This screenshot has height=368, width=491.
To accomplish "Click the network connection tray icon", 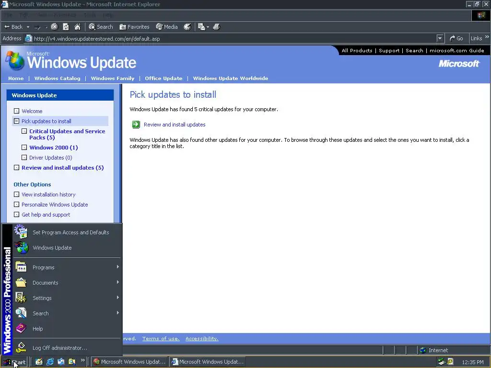I will [442, 362].
